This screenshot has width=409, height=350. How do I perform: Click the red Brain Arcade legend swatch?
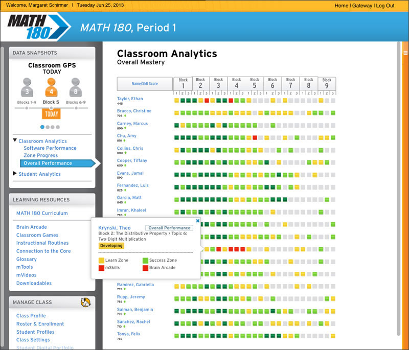tap(146, 268)
